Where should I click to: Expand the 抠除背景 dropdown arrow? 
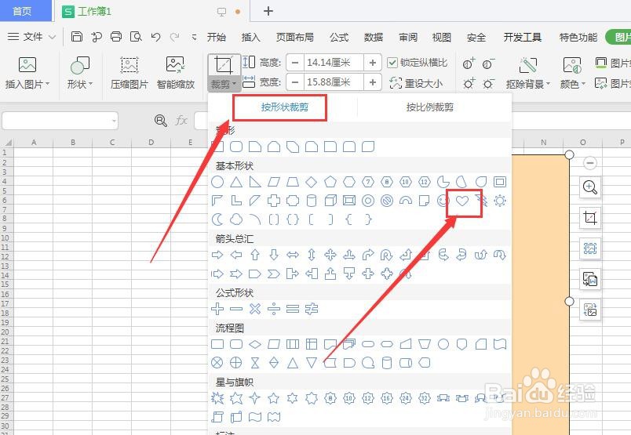coord(548,84)
